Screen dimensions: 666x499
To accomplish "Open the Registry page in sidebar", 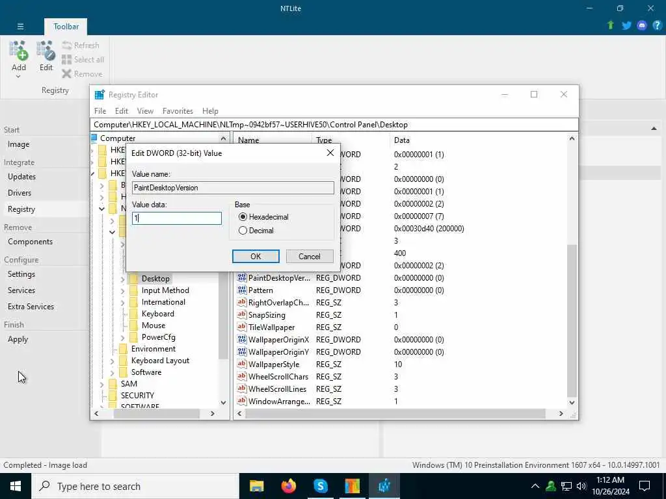I will tap(21, 209).
